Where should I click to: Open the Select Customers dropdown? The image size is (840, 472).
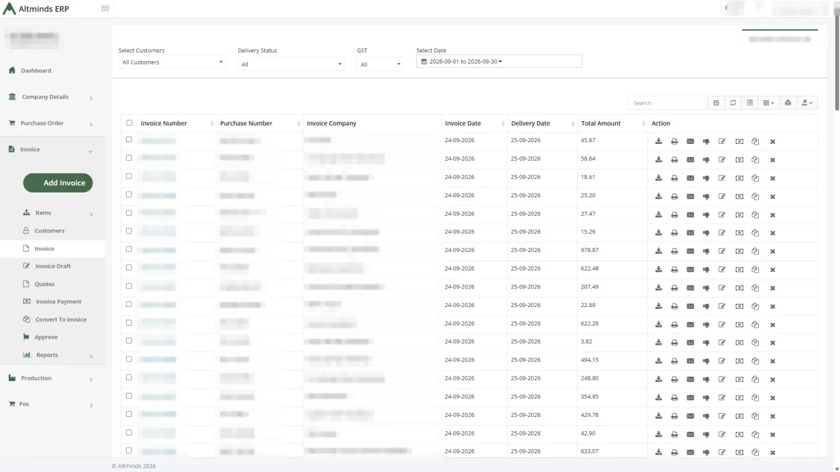[x=172, y=62]
